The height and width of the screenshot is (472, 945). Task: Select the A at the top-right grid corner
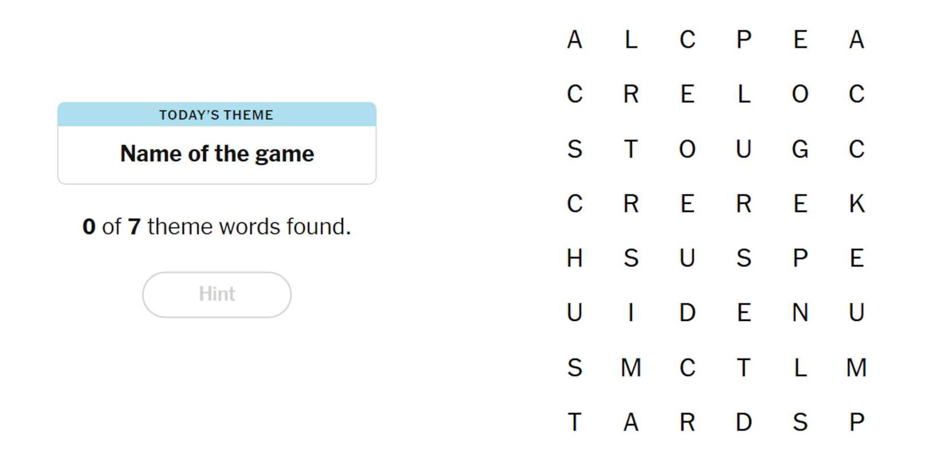(857, 39)
